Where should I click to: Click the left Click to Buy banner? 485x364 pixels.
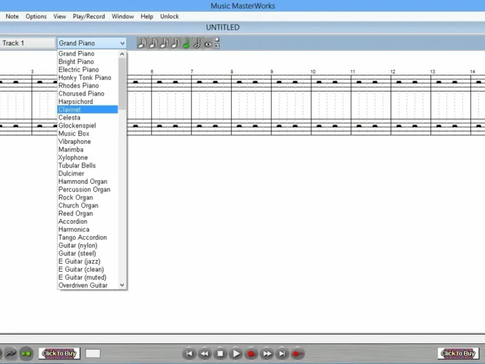[x=59, y=353]
